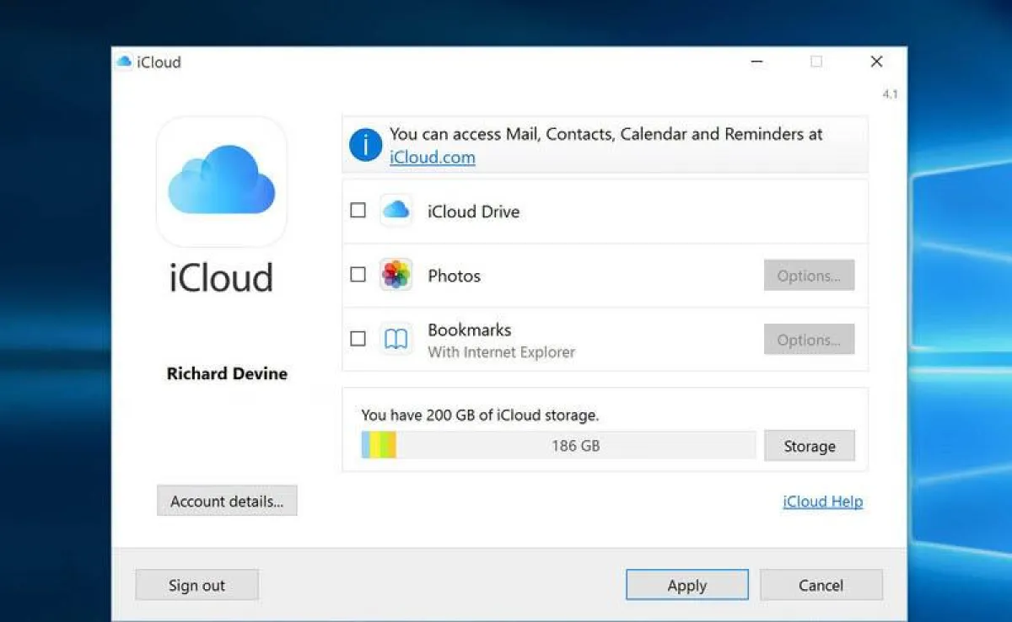Click the large iCloud logo
Screen dimensions: 1012x622
click(x=222, y=180)
